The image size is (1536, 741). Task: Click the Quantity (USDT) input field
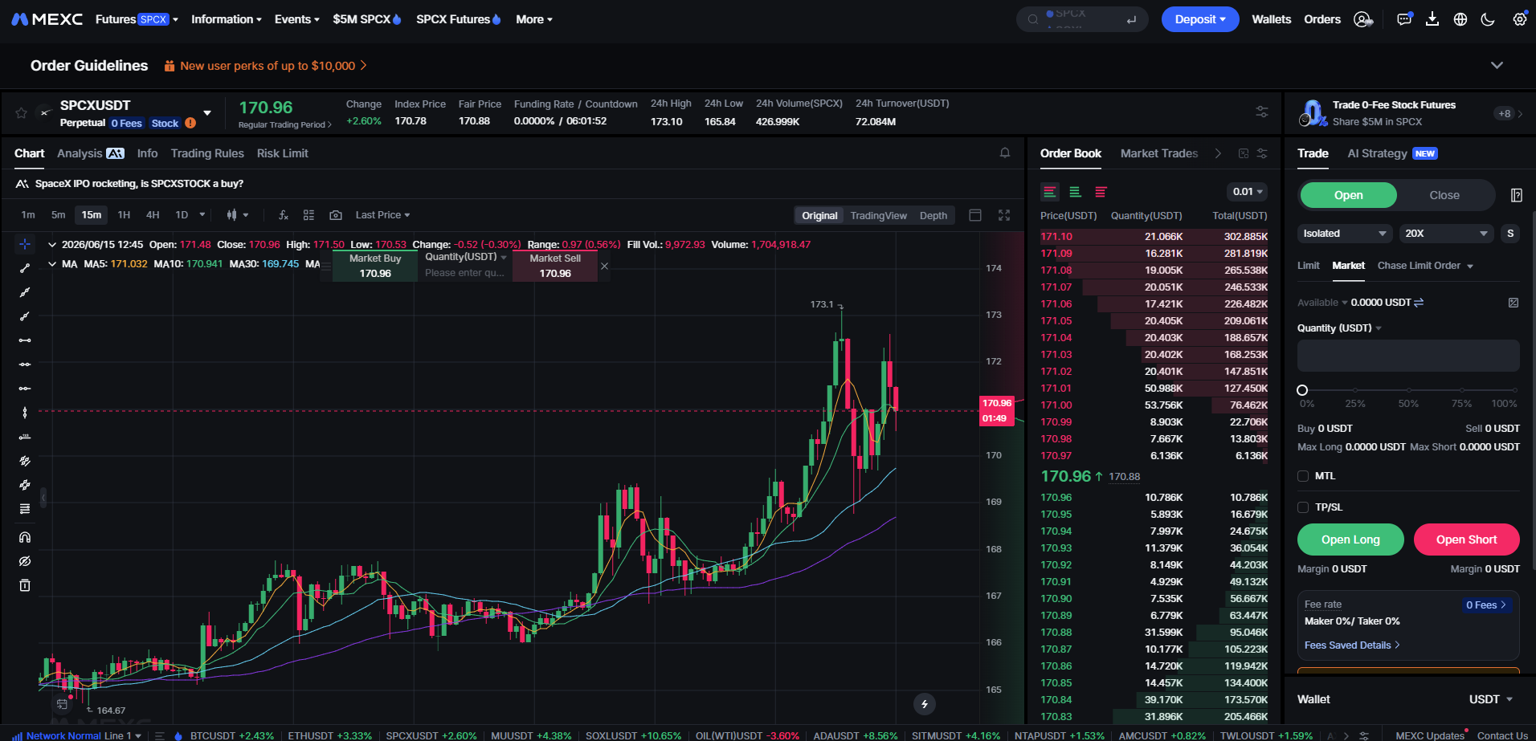click(1408, 356)
